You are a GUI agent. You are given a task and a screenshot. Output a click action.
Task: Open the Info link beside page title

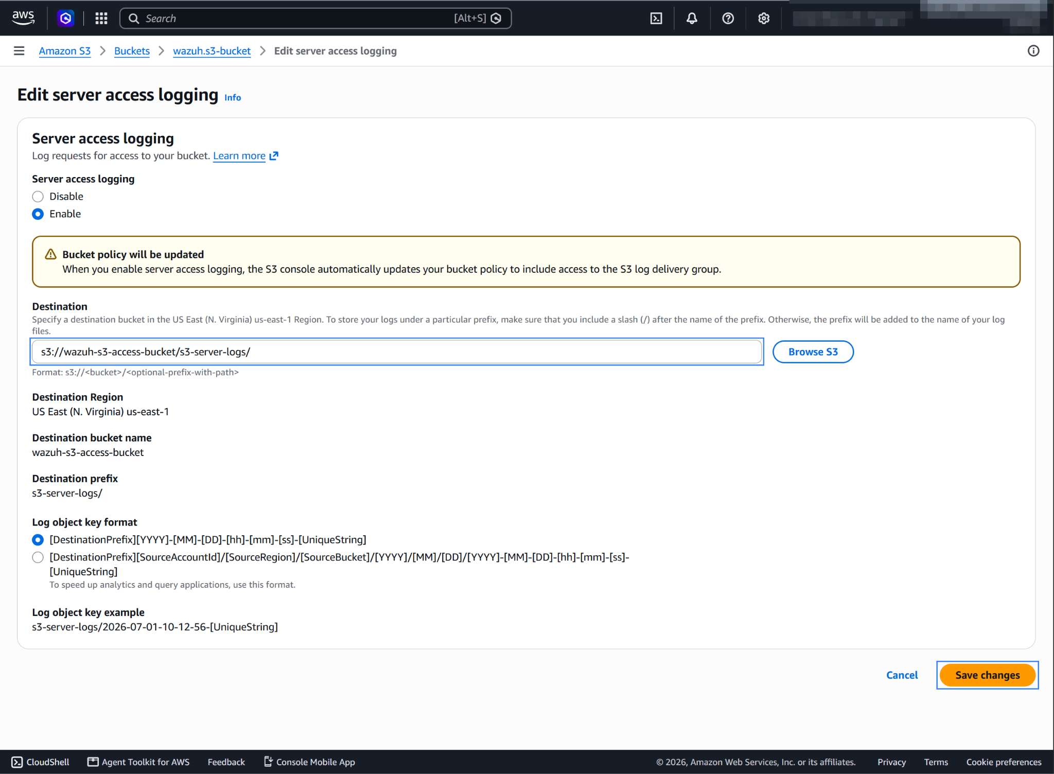coord(233,98)
